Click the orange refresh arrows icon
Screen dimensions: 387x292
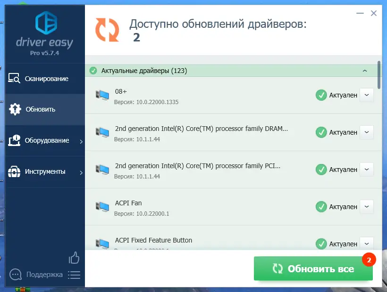coord(107,30)
